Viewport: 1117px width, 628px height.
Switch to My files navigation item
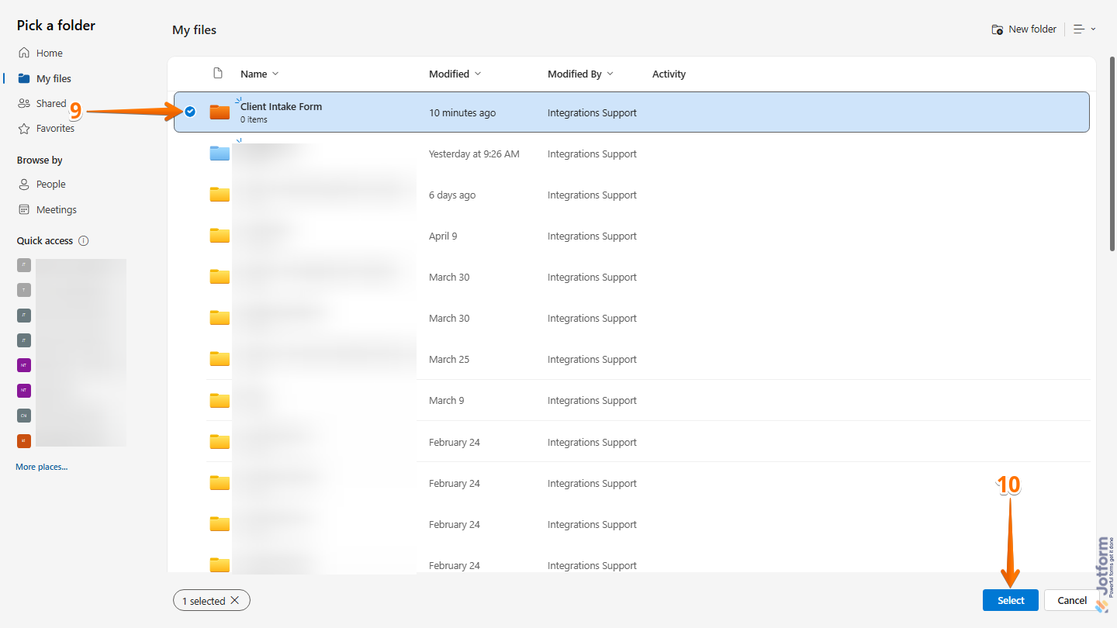[52, 78]
